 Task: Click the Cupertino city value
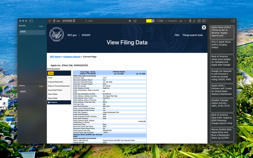tap(106, 98)
